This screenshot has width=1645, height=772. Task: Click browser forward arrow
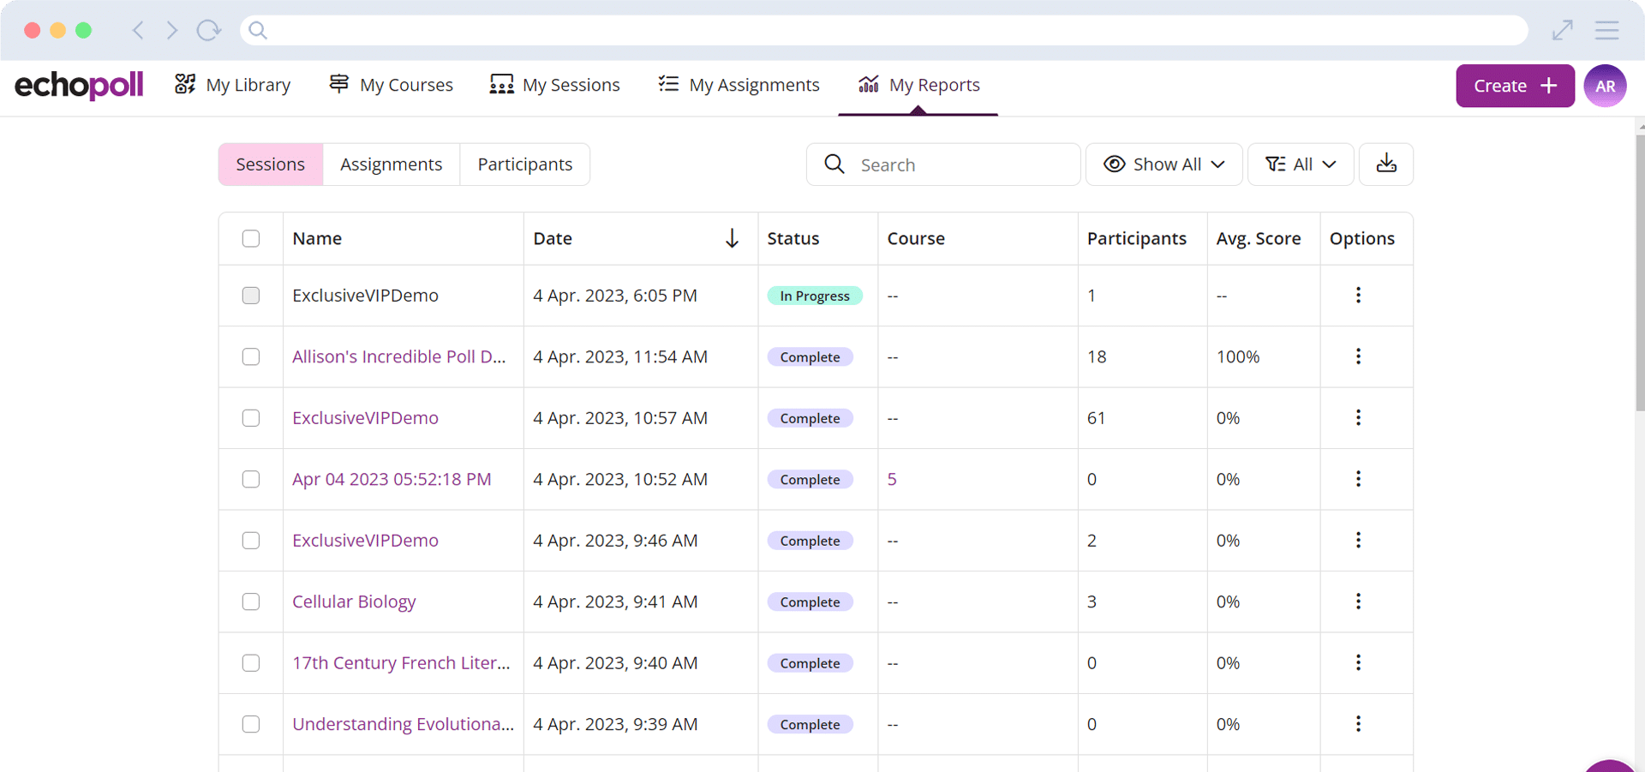(x=172, y=30)
